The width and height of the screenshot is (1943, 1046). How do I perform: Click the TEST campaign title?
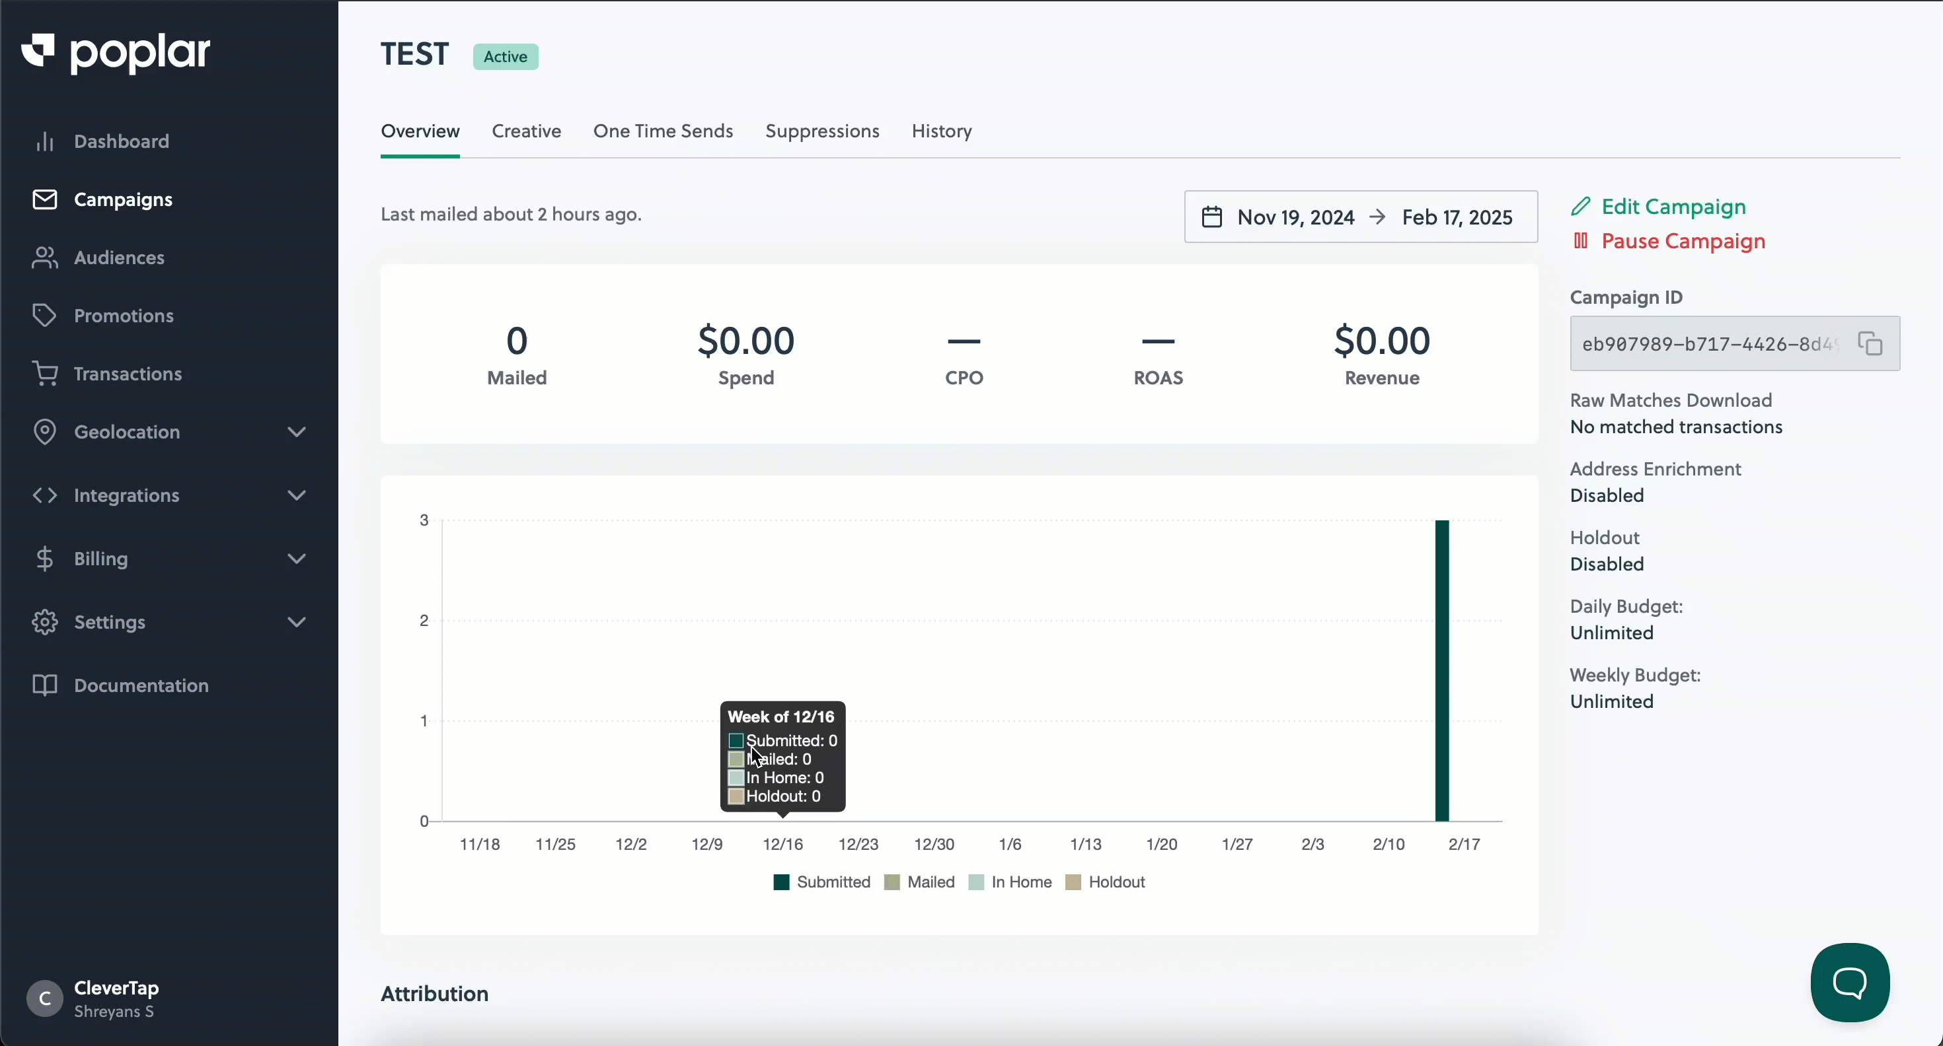[x=414, y=54]
